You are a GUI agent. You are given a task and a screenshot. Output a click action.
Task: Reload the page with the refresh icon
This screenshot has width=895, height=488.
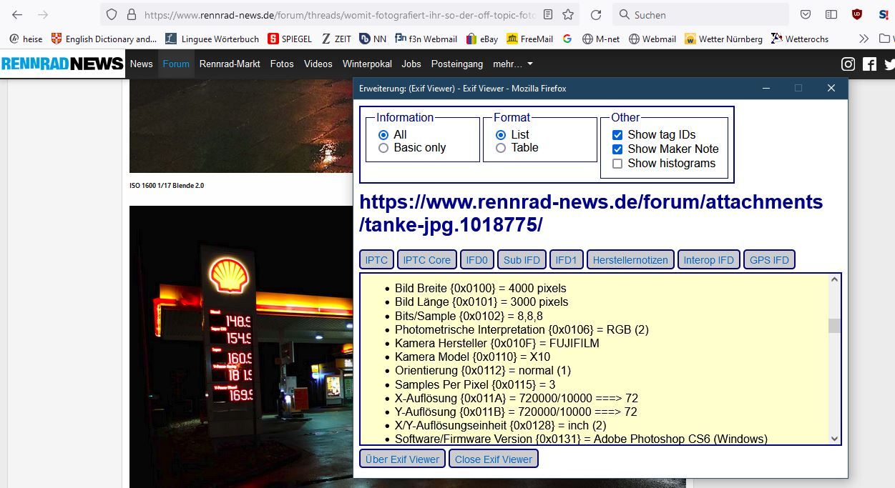pyautogui.click(x=595, y=14)
